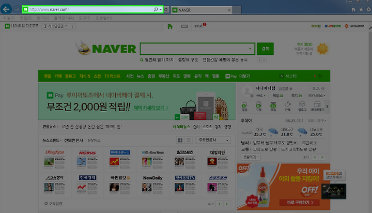Go to next newsstand page
Image resolution: width=372 pixels, height=213 pixels.
click(227, 204)
